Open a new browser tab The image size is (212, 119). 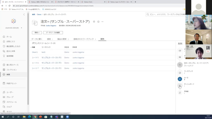(135, 2)
